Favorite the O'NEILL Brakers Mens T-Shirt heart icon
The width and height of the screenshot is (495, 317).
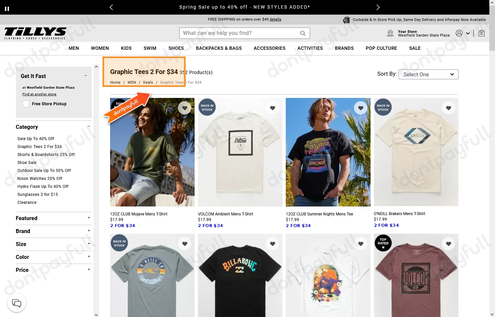448,108
